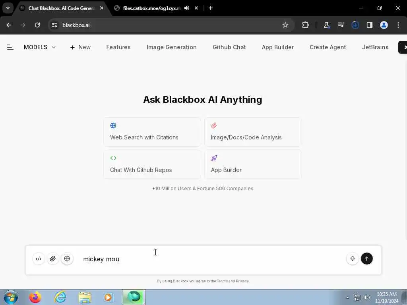Open network status tray icon
Viewport: 407px width, 305px height.
[x=357, y=297]
